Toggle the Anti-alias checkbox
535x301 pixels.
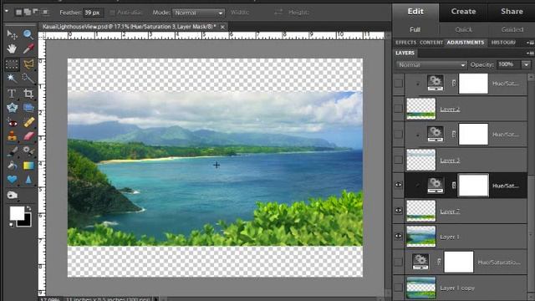(112, 13)
